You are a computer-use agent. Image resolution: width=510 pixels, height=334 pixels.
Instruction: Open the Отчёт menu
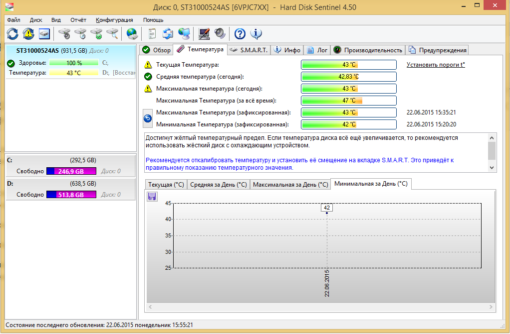tap(78, 20)
